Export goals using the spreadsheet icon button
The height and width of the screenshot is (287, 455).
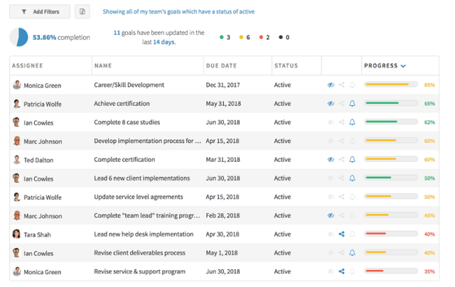point(82,11)
